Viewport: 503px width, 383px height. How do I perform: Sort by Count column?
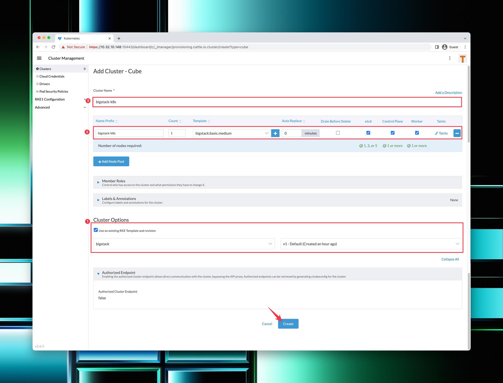[175, 121]
